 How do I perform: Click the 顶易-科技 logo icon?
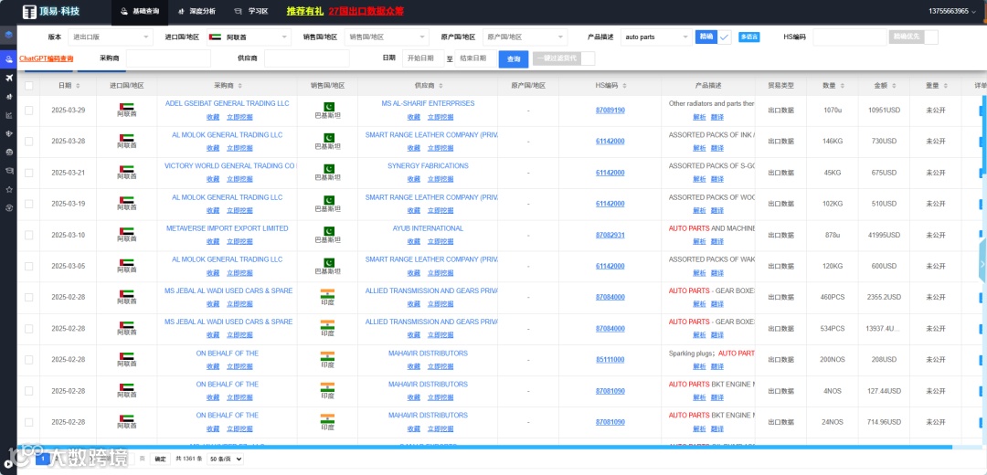coord(29,12)
